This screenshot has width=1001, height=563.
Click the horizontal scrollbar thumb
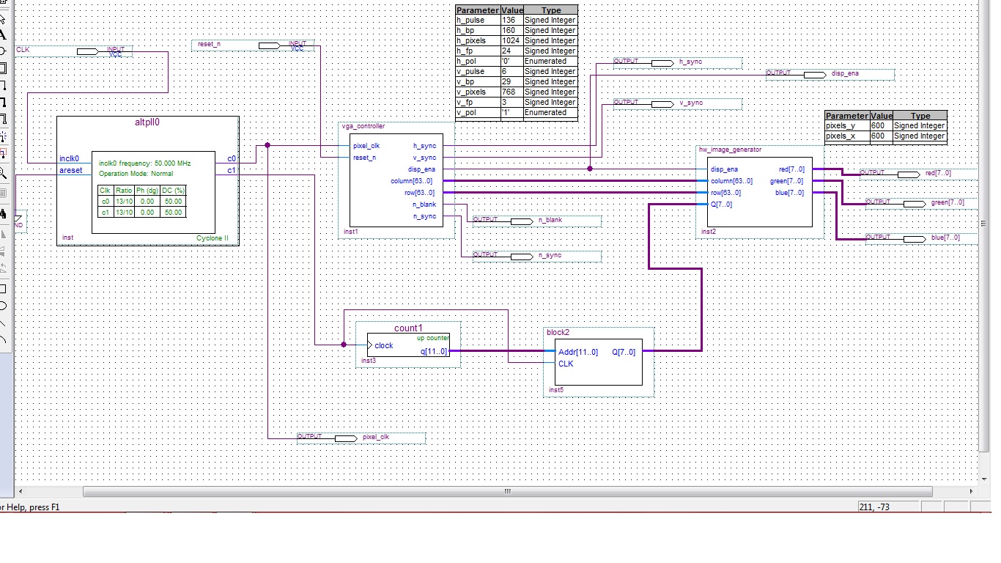(x=507, y=492)
